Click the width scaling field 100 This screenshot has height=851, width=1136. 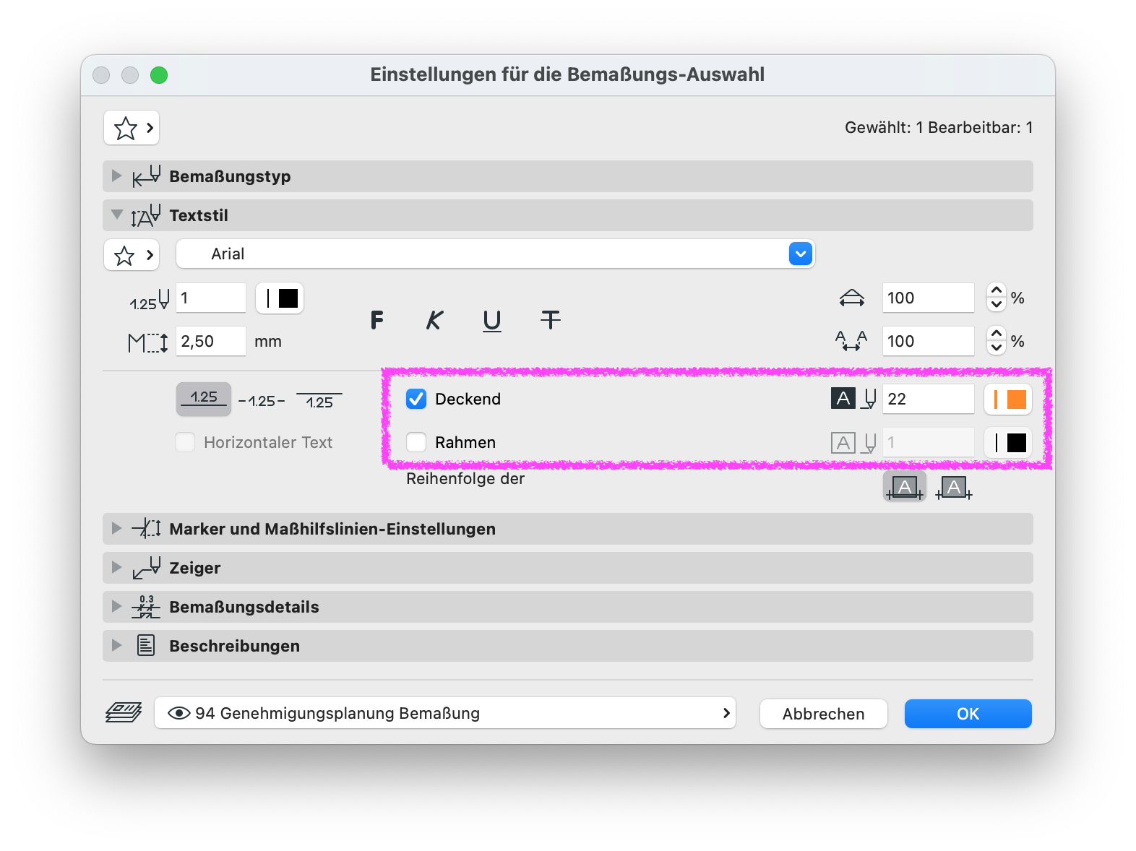(929, 298)
